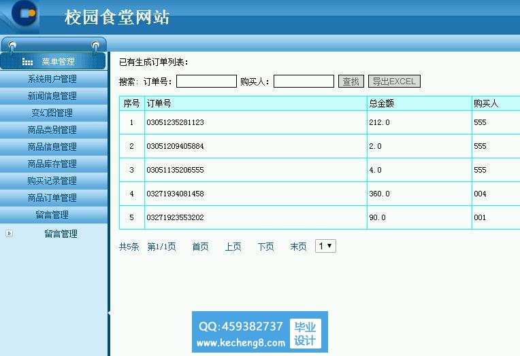Open 新闻信息管理 menu
Image resolution: width=520 pixels, height=356 pixels.
coord(52,96)
